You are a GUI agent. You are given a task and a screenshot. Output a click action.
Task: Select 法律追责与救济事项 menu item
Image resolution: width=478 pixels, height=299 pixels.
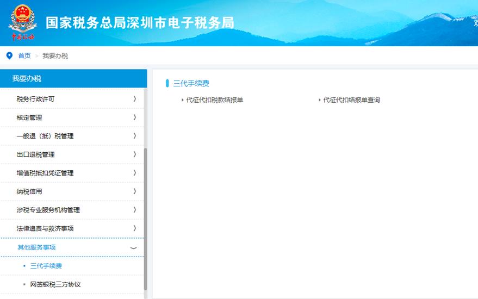coord(45,228)
